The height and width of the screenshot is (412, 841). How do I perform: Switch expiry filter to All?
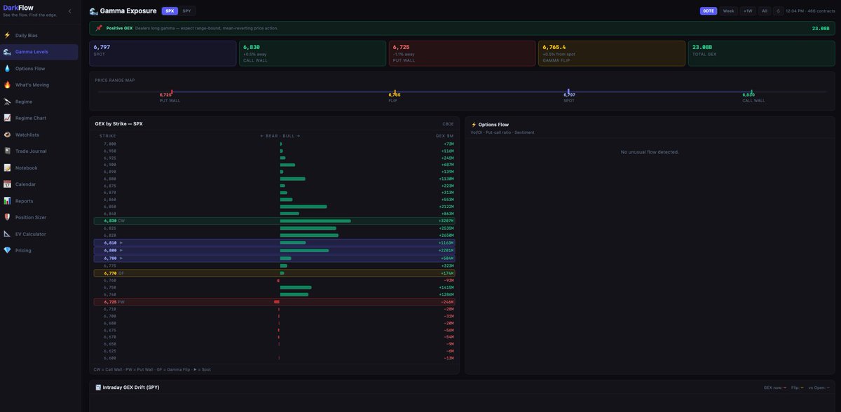pyautogui.click(x=765, y=11)
